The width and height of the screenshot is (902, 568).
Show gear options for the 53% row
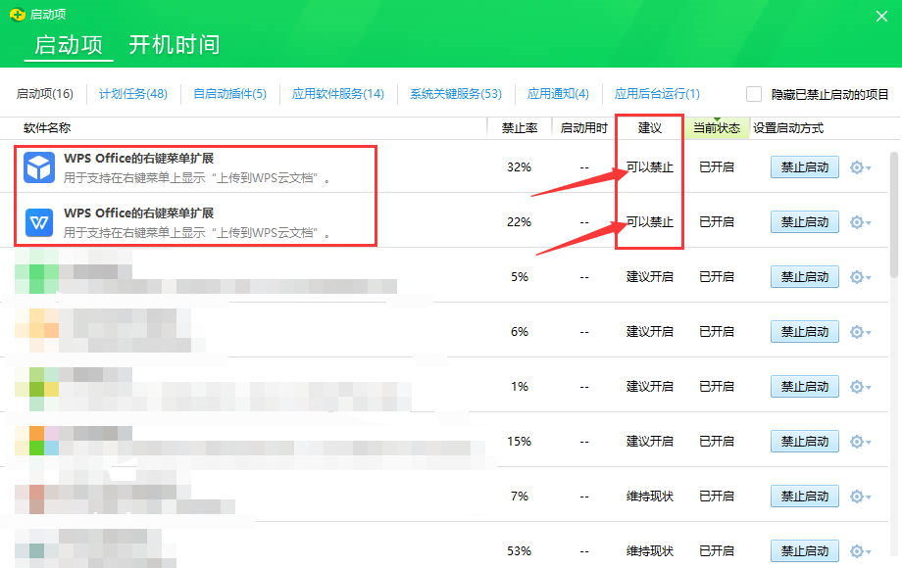(x=860, y=551)
